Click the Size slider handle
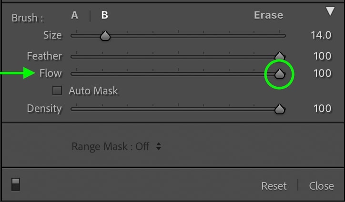The height and width of the screenshot is (202, 345). [x=105, y=36]
